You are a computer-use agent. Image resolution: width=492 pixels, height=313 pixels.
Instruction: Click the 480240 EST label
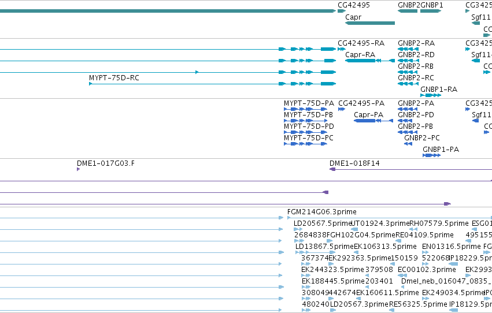point(316,304)
